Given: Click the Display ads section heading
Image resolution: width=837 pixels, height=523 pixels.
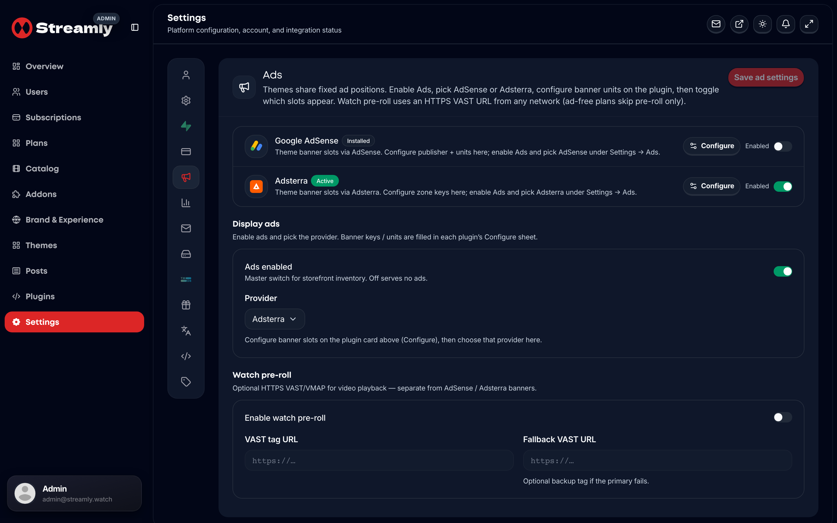Looking at the screenshot, I should [256, 224].
